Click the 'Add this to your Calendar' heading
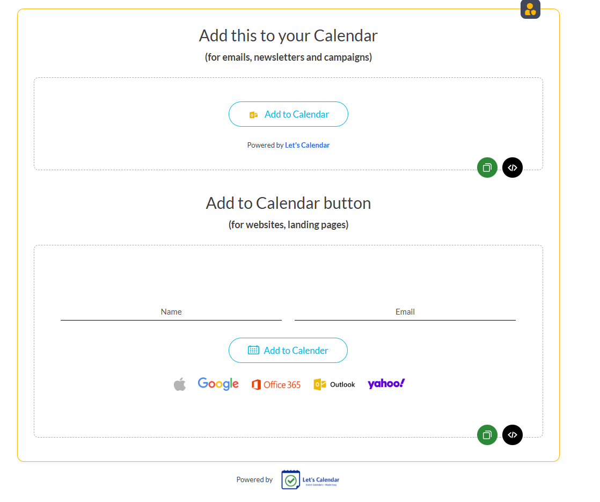The image size is (600, 502). [x=288, y=35]
